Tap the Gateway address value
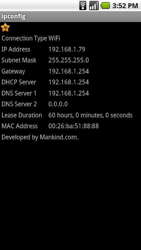 pyautogui.click(x=69, y=71)
